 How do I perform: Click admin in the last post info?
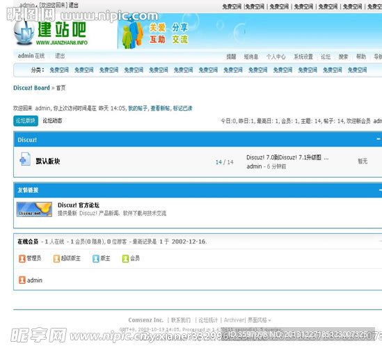[x=254, y=166]
